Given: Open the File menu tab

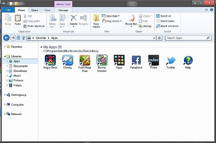Looking at the screenshot, I should 7,10.
